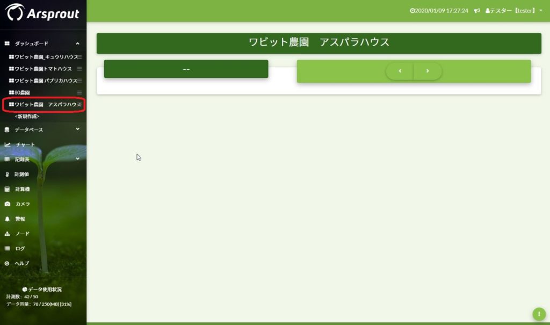Click the round green options button
Screen dimensions: 550x325
(539, 314)
